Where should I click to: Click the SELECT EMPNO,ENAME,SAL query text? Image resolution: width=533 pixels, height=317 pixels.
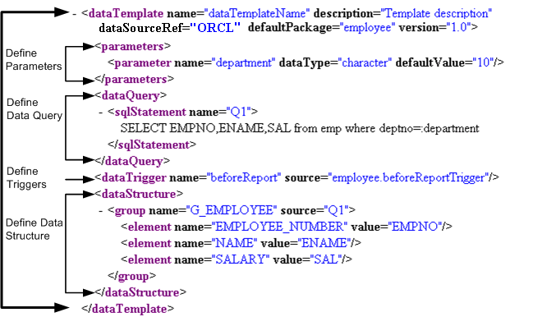[300, 128]
